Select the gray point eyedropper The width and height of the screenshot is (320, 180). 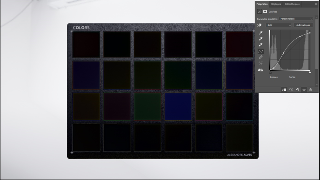click(x=261, y=39)
